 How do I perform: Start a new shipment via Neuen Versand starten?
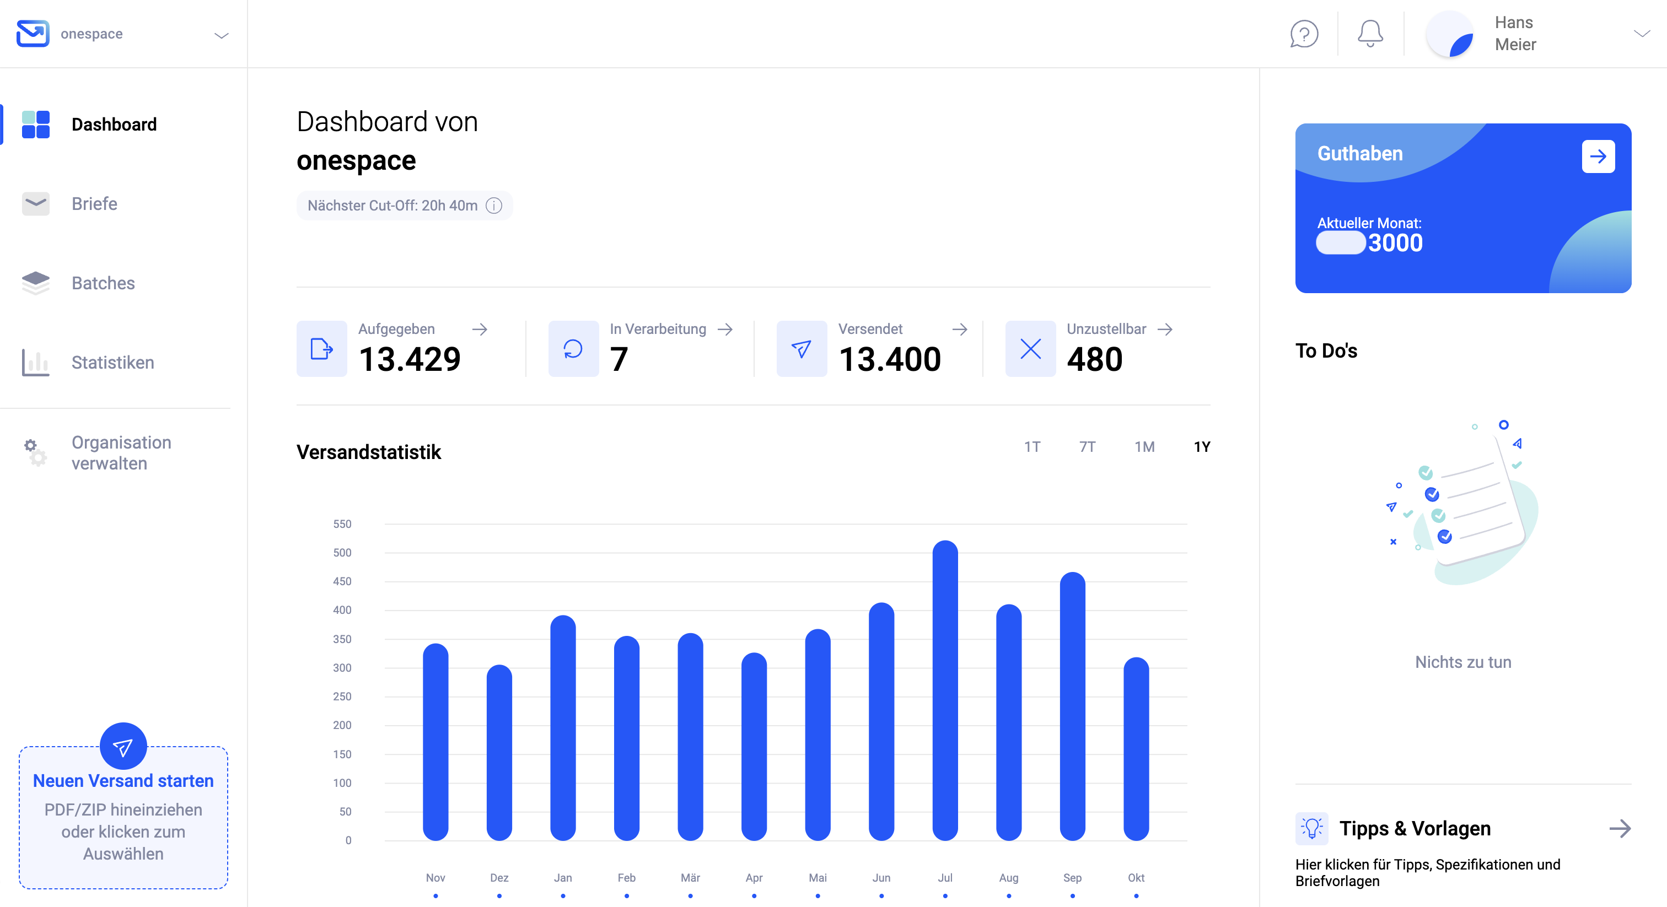[x=123, y=780]
